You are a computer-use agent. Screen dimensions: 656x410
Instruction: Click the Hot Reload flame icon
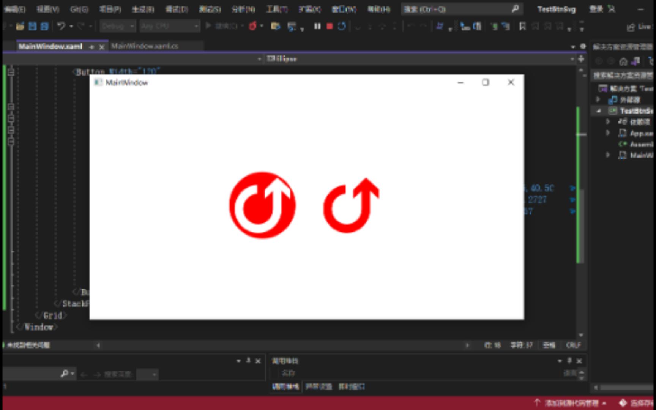[252, 26]
